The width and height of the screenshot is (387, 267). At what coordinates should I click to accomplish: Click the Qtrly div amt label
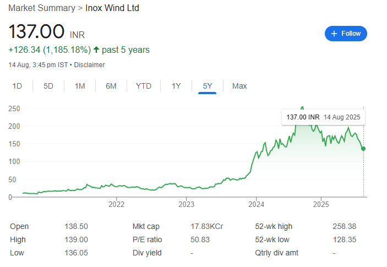[277, 253]
